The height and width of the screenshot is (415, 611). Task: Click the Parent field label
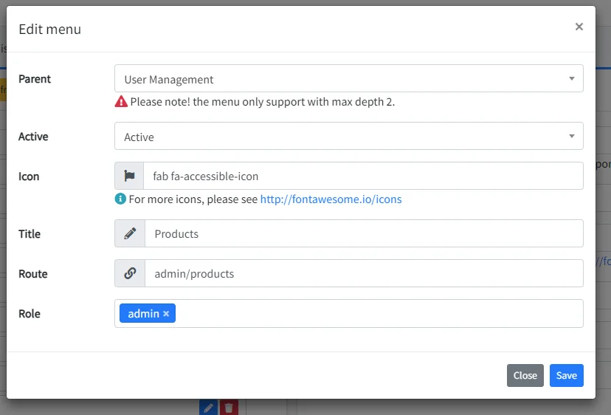pos(35,79)
